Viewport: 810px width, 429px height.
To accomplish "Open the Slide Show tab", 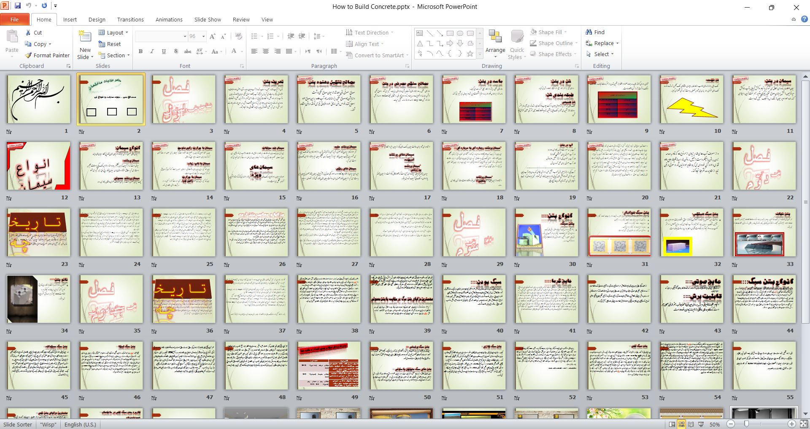I will (x=208, y=19).
